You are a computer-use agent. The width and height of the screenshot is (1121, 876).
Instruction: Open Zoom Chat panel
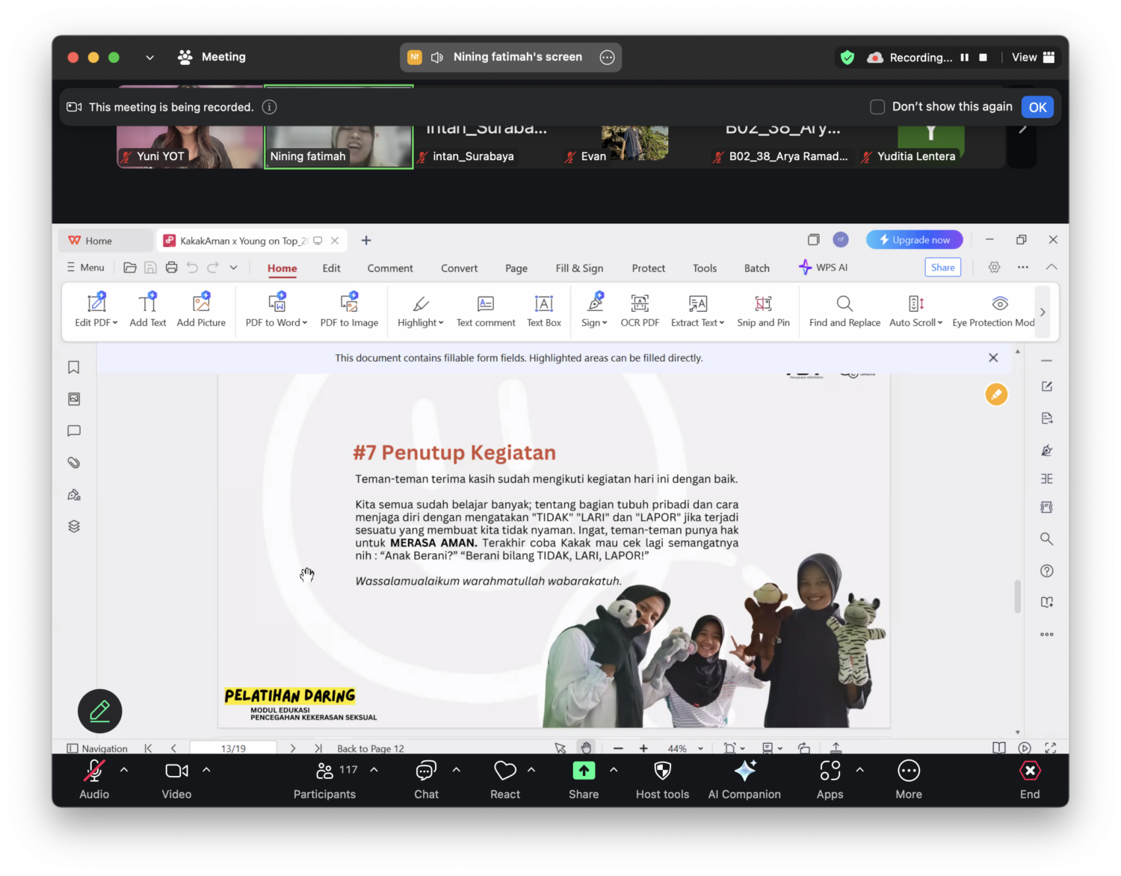point(426,780)
